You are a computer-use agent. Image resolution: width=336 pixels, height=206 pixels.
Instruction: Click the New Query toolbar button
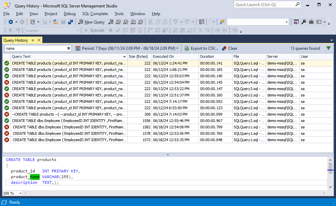click(x=91, y=22)
